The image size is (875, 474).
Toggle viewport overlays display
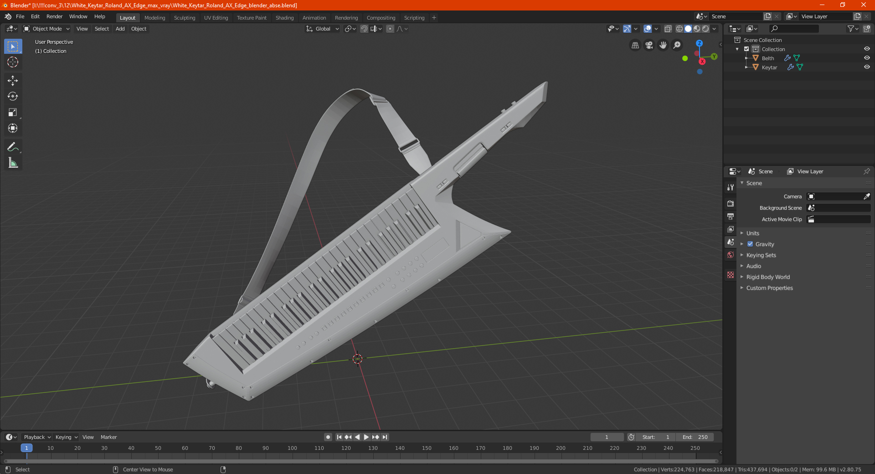(648, 29)
